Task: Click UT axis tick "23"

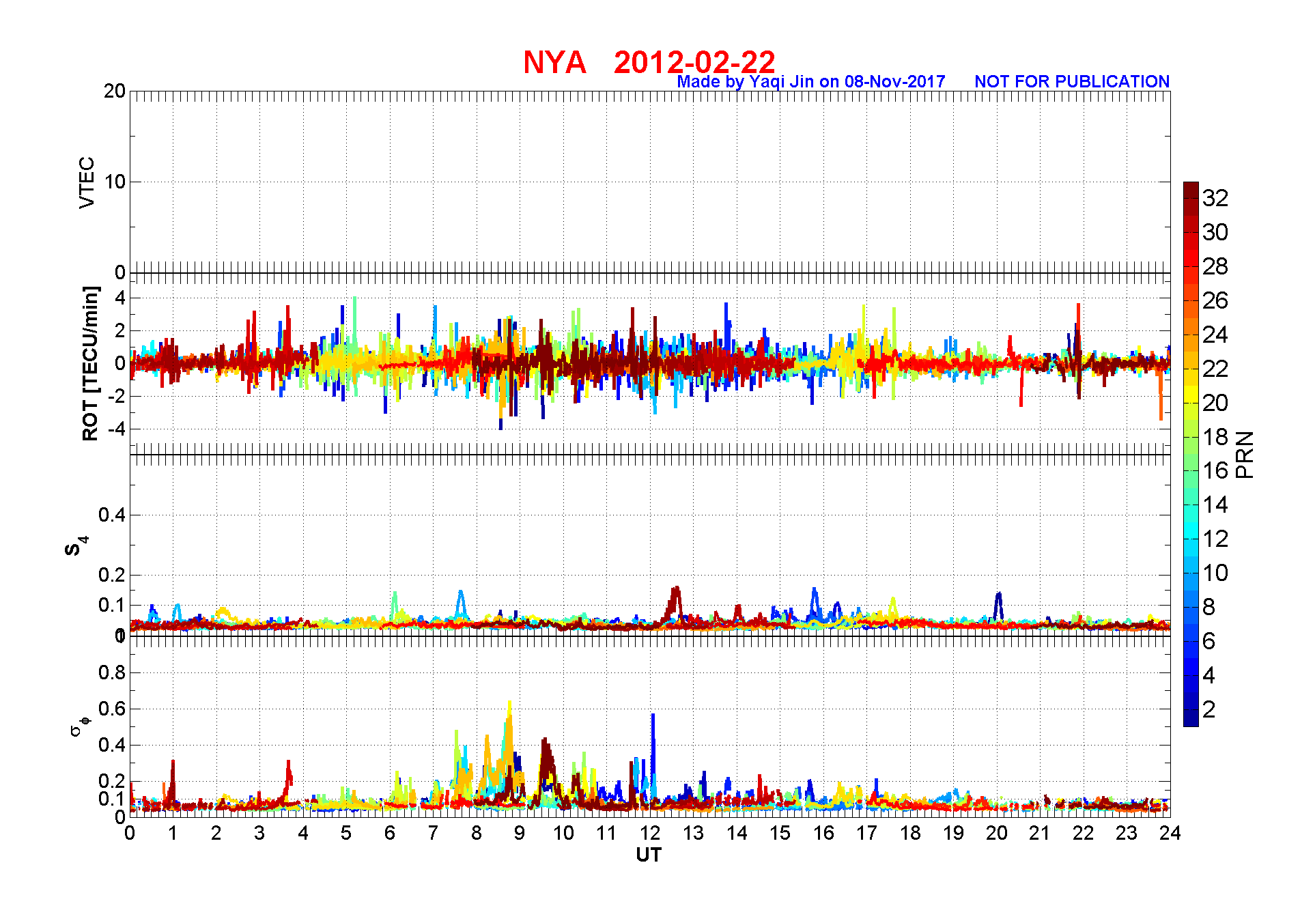Action: point(1127,833)
